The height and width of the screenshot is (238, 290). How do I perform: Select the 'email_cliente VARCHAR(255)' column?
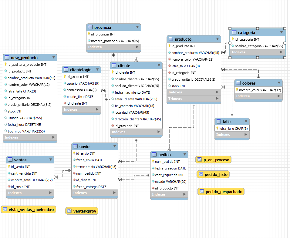click(136, 99)
